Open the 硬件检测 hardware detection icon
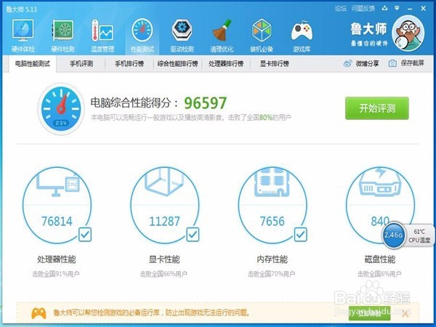 coord(62,36)
